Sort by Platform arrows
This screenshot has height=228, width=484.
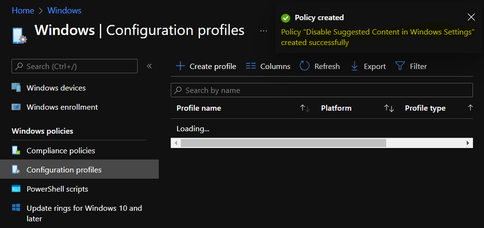tap(389, 108)
